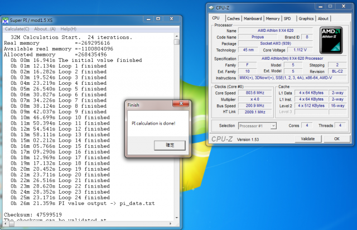Minimize the Super PI window
This screenshot has height=230, width=357.
pos(148,19)
